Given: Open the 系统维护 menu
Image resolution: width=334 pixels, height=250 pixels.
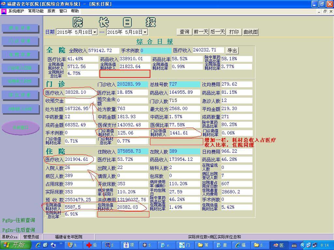Looking at the screenshot, I should pos(16,11).
